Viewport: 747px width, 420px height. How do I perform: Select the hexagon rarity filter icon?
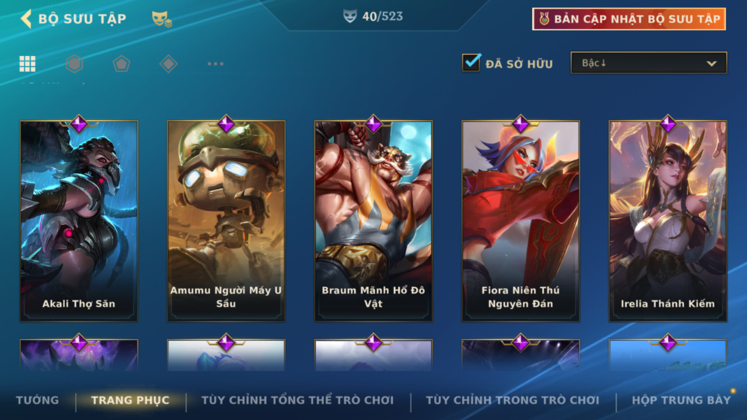coord(74,64)
